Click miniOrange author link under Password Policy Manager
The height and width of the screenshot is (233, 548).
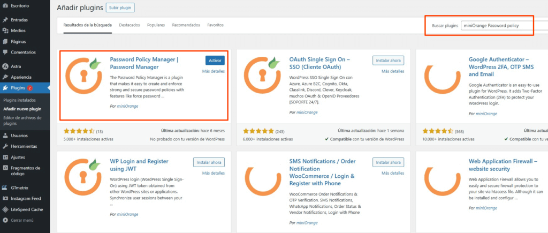[x=127, y=106]
